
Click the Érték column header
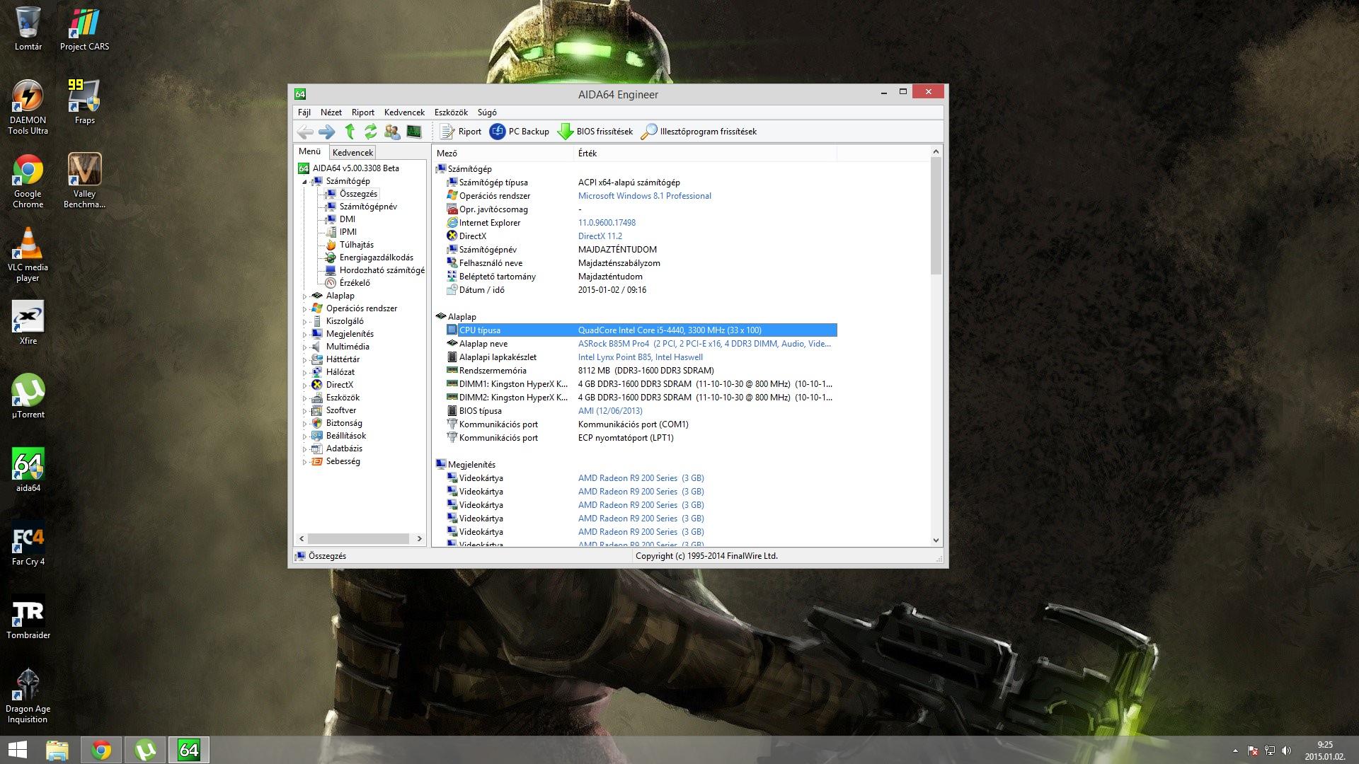[705, 153]
